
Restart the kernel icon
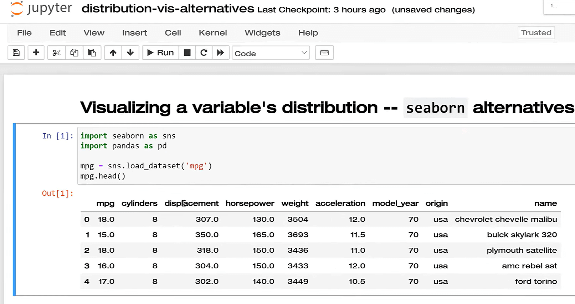[x=204, y=53]
